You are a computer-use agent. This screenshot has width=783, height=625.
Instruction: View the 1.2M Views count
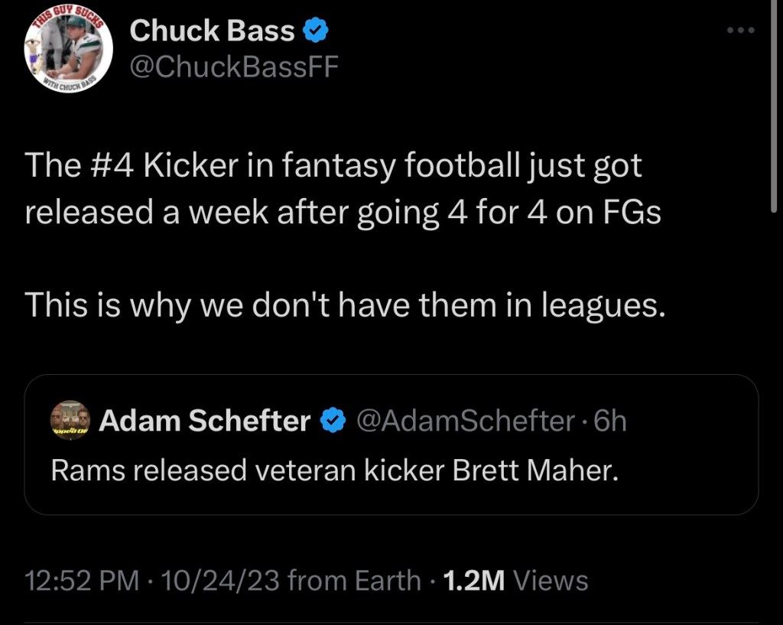pyautogui.click(x=473, y=580)
